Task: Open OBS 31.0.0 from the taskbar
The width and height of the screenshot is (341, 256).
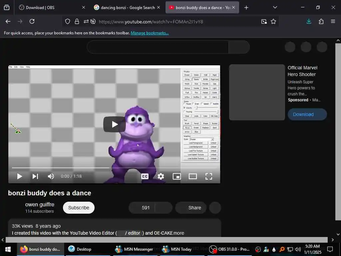Action: 229,249
